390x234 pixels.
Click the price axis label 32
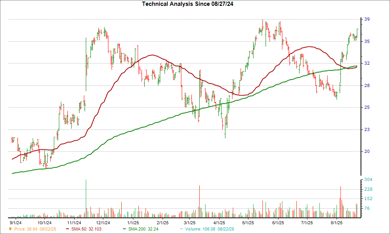367,64
